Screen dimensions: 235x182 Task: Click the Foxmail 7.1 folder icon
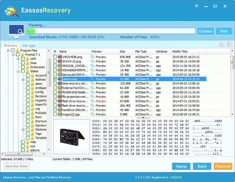click(22, 55)
